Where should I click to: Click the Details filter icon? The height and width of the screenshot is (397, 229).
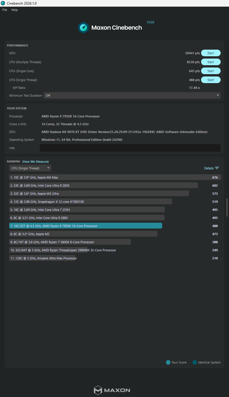pos(217,168)
